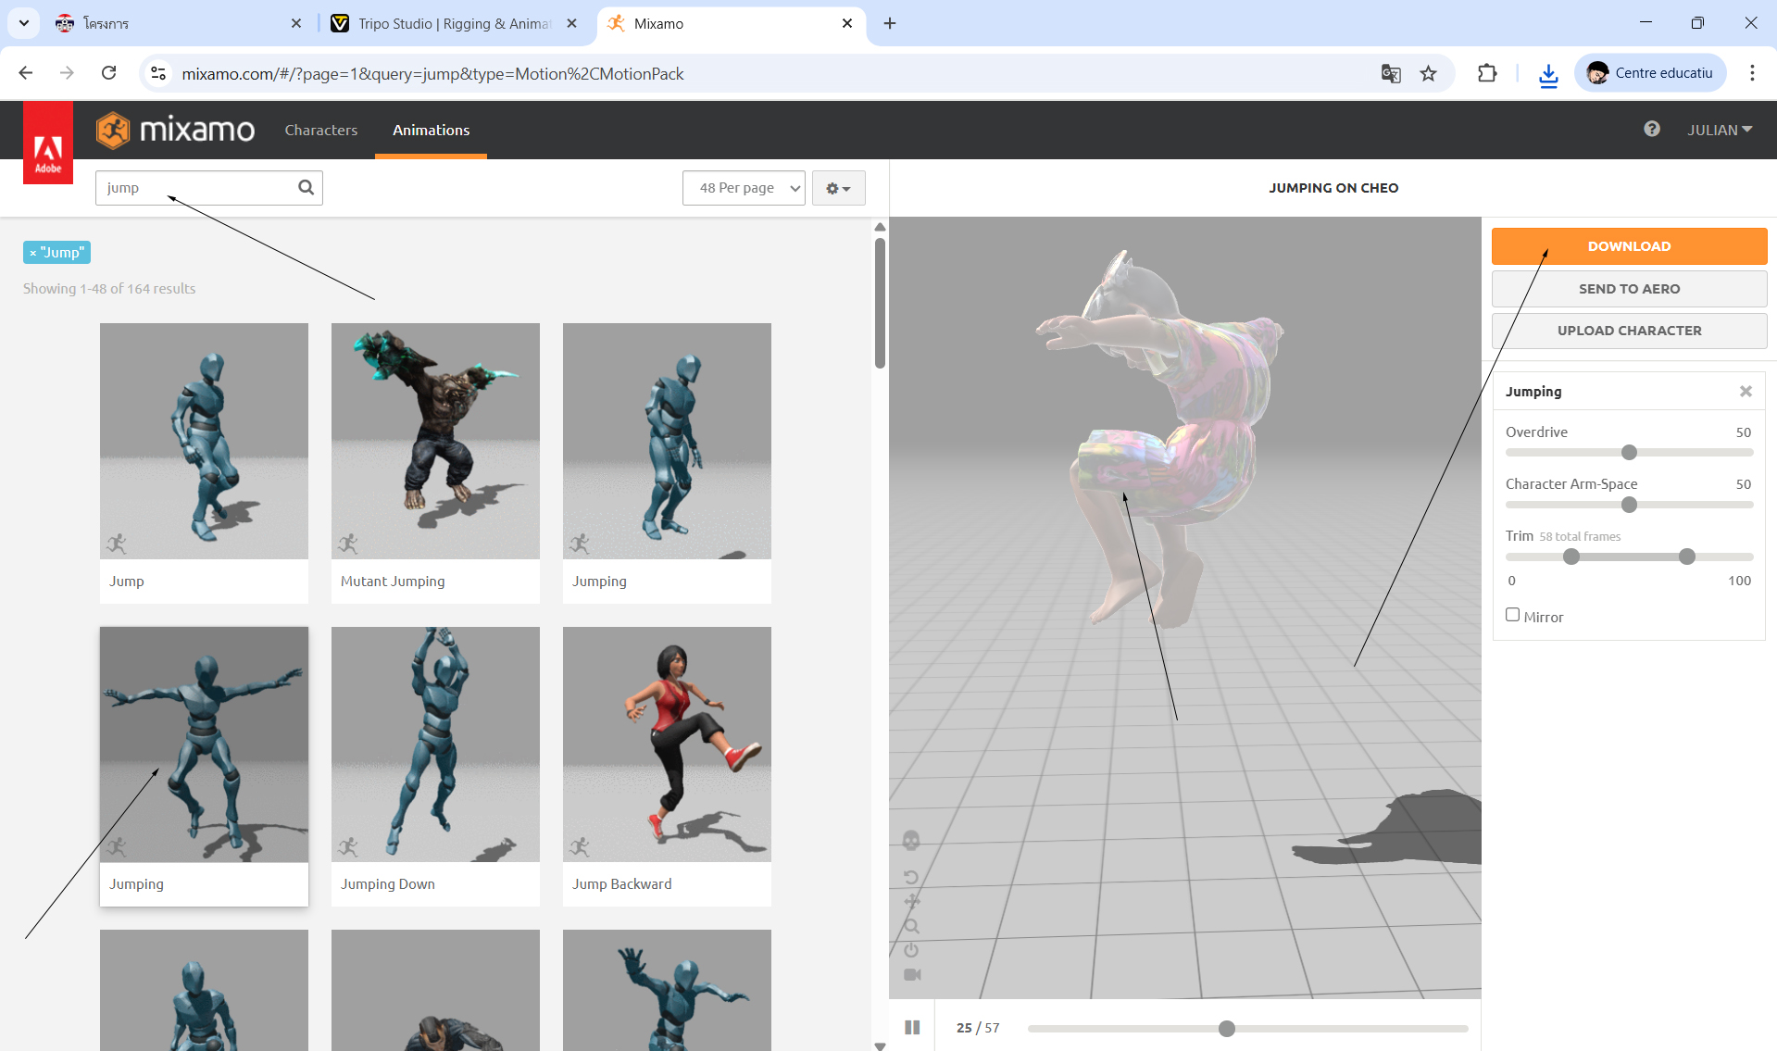The image size is (1777, 1051).
Task: Remove the "Jump" search filter tag
Action: click(33, 253)
